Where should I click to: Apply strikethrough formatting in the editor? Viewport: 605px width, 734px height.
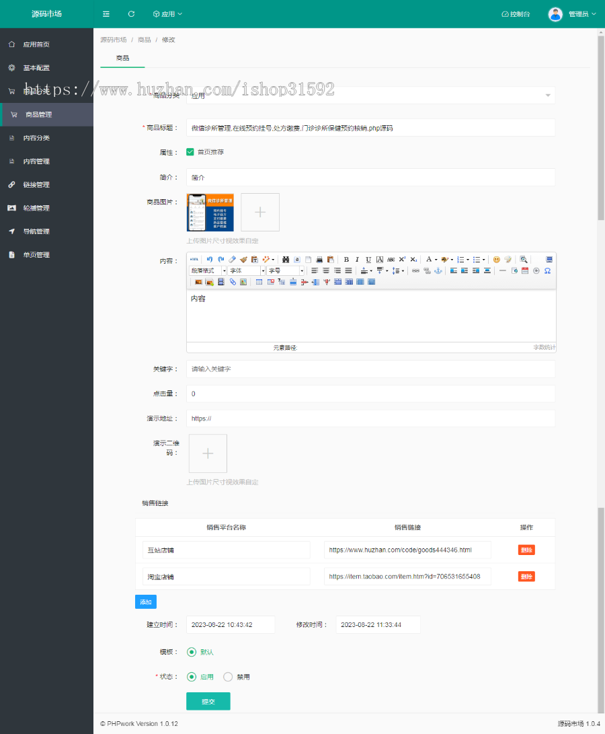point(391,259)
